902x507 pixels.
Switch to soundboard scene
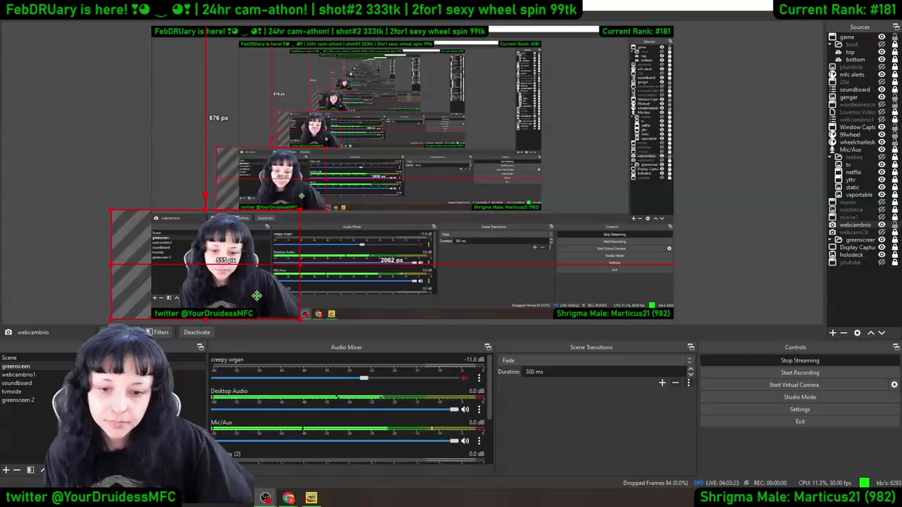(x=17, y=383)
